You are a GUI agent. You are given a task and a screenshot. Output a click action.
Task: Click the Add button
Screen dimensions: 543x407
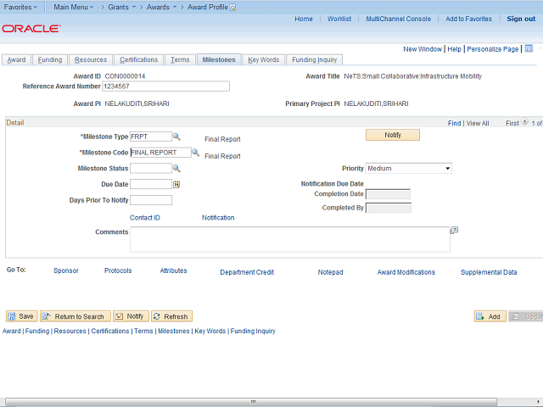pyautogui.click(x=490, y=316)
